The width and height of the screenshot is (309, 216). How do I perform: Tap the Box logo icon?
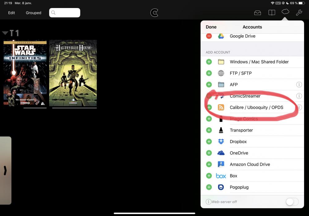pos(221,176)
